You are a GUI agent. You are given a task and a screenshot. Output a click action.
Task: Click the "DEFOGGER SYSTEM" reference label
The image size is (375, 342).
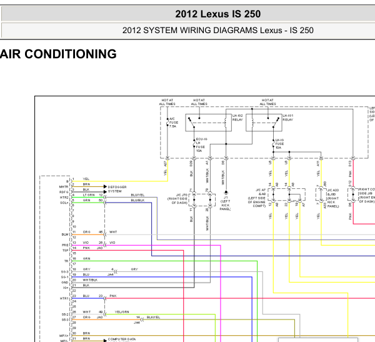pyautogui.click(x=117, y=189)
